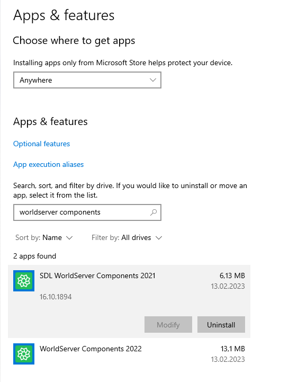Select the SDL WorldServer Components 2021 name
Image resolution: width=289 pixels, height=382 pixels.
coord(97,276)
